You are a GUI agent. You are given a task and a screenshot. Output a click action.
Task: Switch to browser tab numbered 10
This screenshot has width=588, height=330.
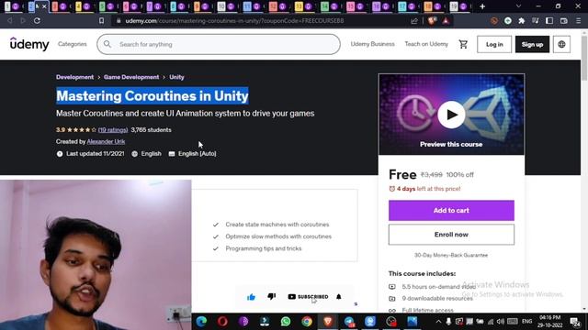coord(227,6)
